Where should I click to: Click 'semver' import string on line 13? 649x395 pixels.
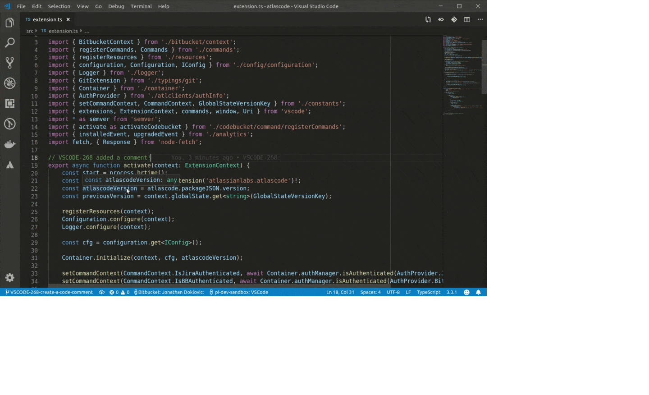(x=144, y=119)
